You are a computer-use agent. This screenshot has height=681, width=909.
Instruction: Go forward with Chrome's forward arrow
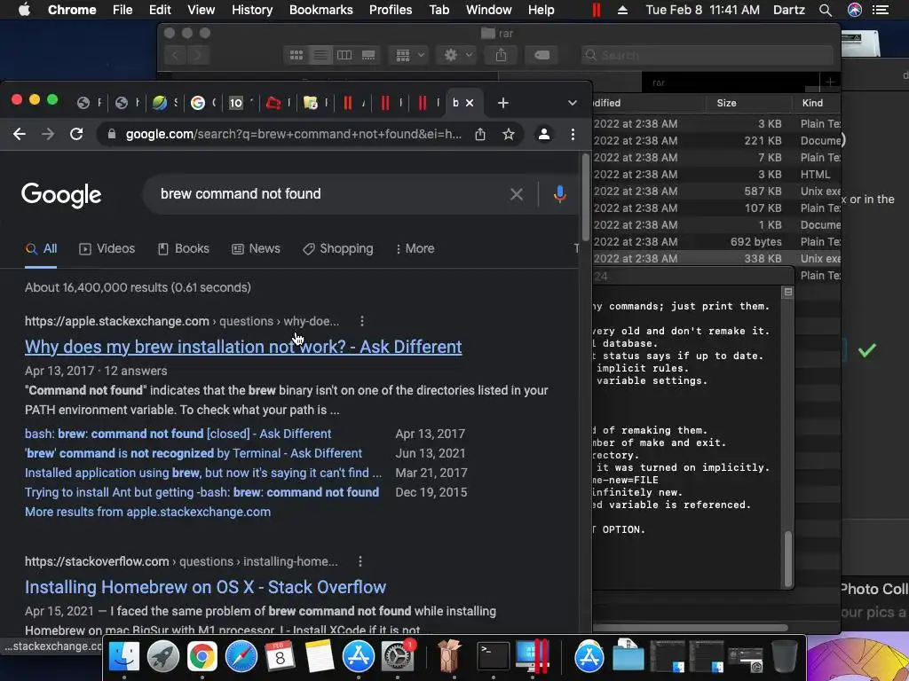point(48,135)
